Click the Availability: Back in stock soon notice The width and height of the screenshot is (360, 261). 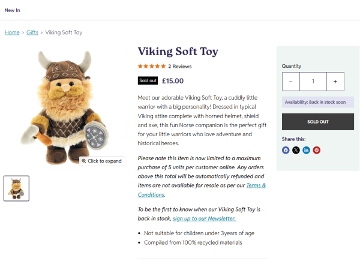(318, 102)
